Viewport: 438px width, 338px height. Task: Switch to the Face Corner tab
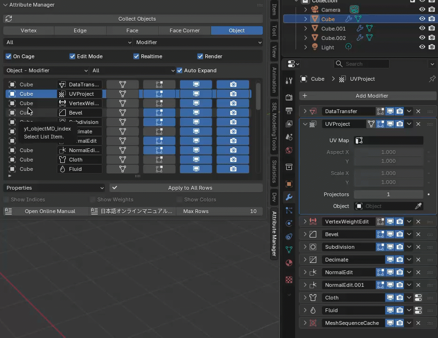click(184, 31)
